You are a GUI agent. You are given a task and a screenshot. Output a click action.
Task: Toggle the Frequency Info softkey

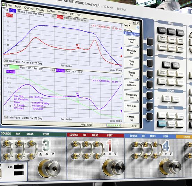point(132,96)
